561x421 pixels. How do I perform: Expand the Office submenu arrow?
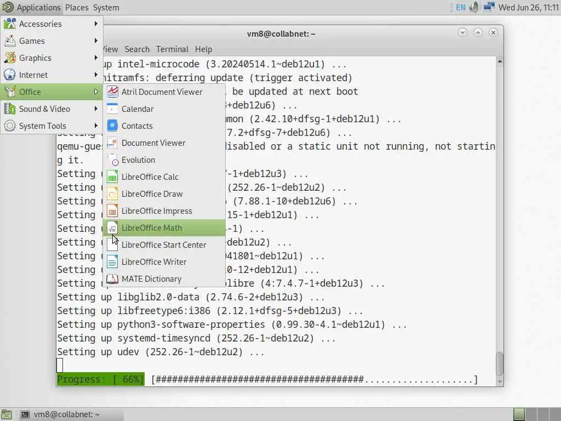point(96,92)
